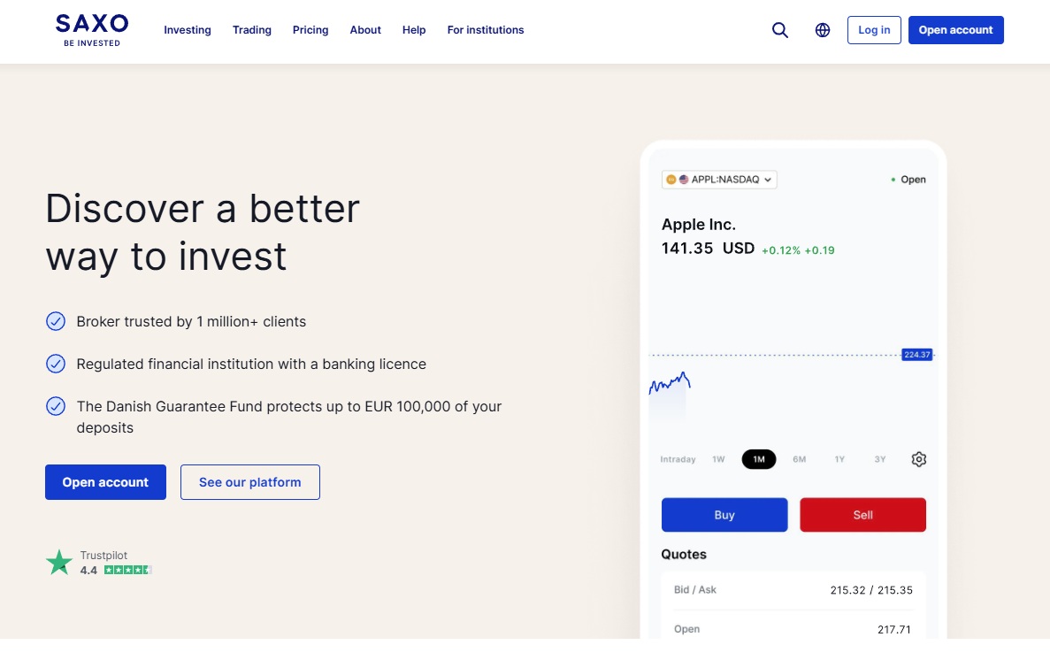The height and width of the screenshot is (660, 1050).
Task: Click the Broker trusted by 1 million+ clients text
Action: point(191,322)
